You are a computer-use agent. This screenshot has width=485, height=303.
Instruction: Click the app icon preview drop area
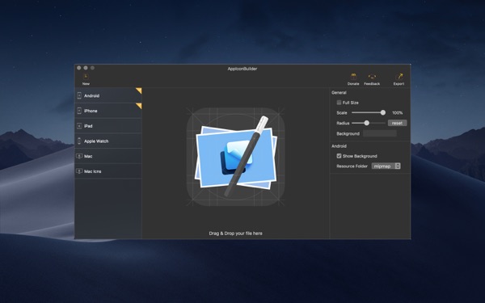point(236,157)
